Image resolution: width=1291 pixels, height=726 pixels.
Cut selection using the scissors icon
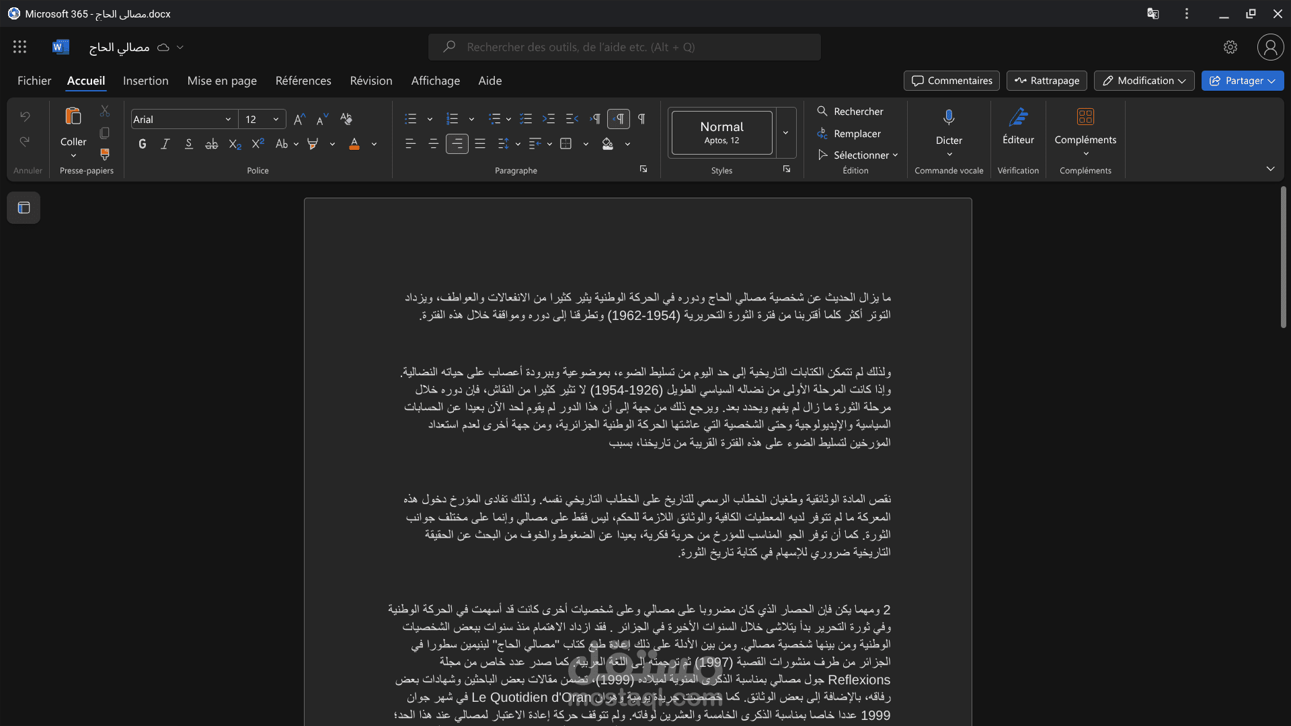[104, 110]
